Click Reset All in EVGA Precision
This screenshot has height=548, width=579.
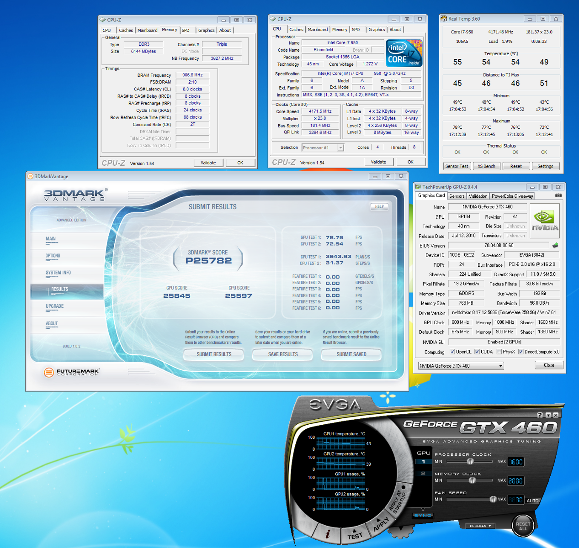tap(523, 526)
